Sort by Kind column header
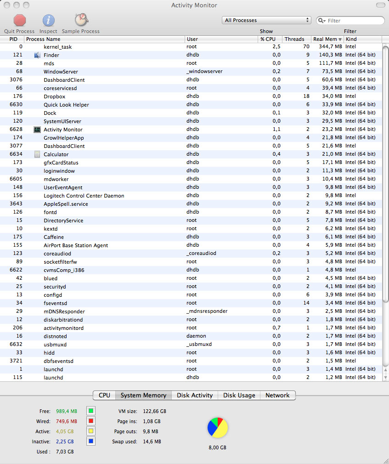389x464 pixels. click(362, 39)
